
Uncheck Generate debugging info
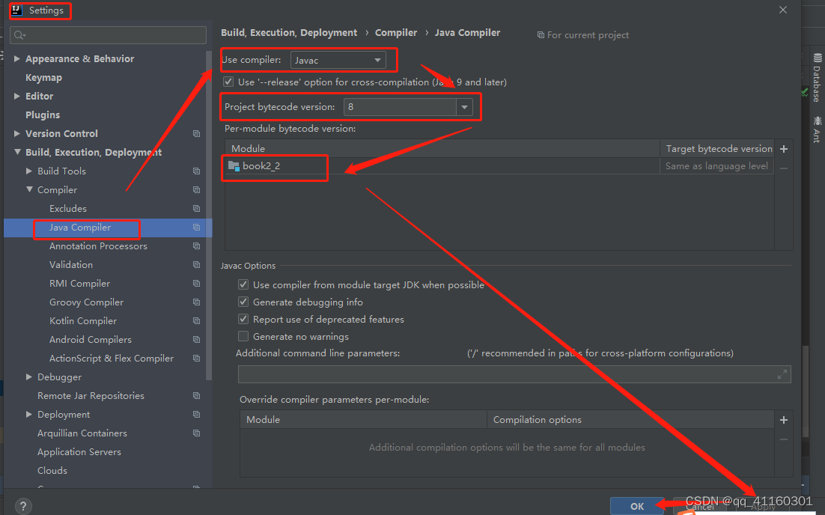pyautogui.click(x=243, y=302)
